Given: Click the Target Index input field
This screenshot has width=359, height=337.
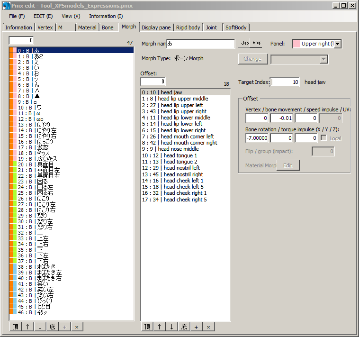Looking at the screenshot, I should [285, 82].
